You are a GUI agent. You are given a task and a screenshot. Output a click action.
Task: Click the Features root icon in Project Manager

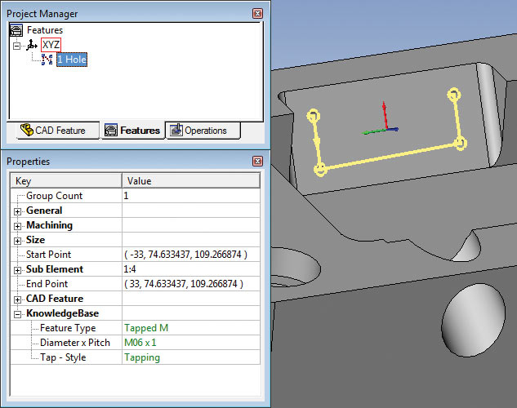pyautogui.click(x=16, y=30)
